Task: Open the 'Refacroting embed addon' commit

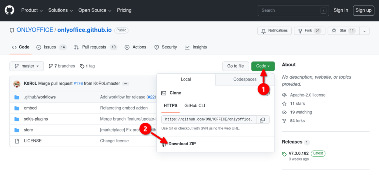Action: (x=124, y=108)
